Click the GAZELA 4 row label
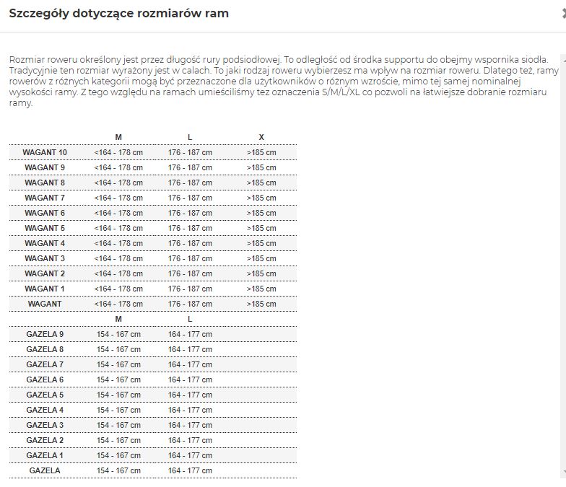This screenshot has width=566, height=487. click(45, 410)
